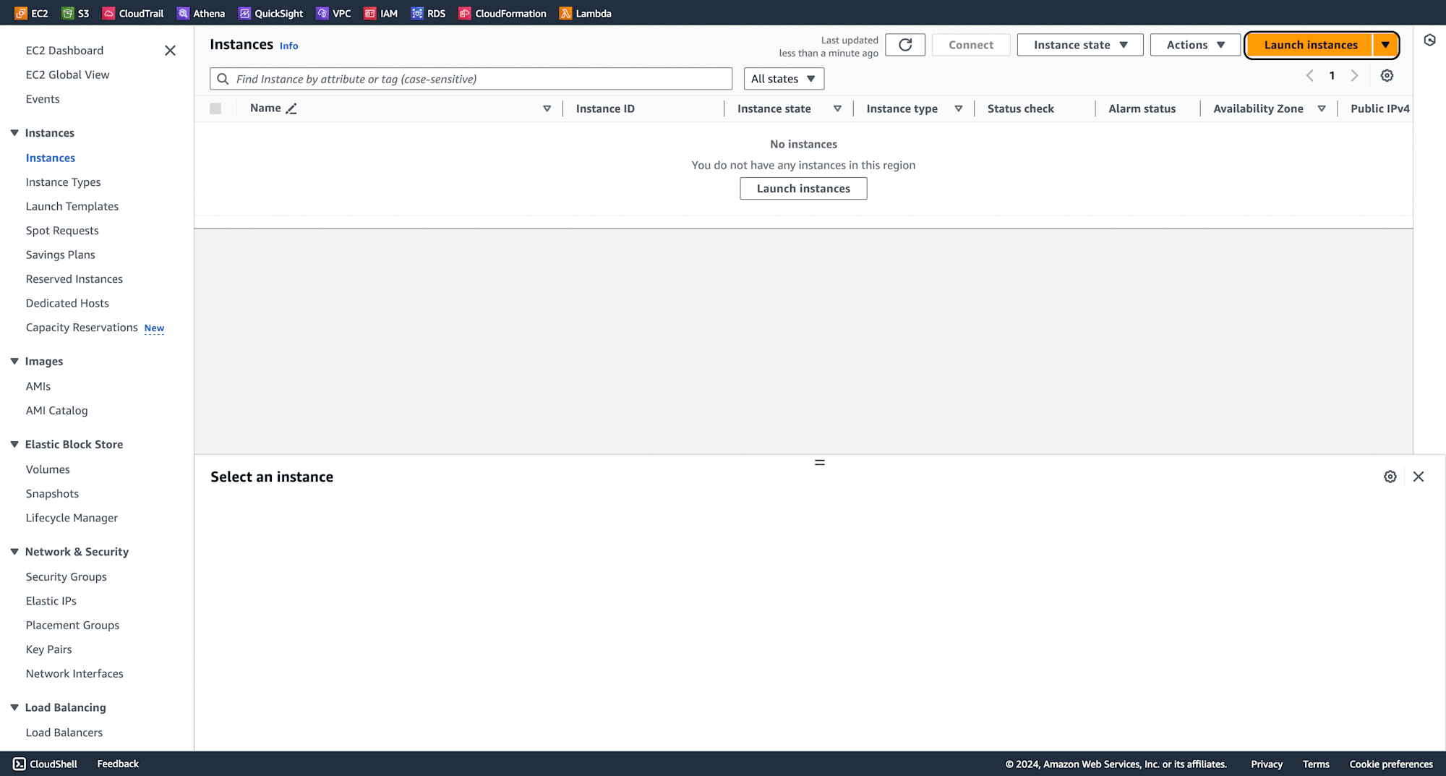Open the Instances Info link
Viewport: 1446px width, 776px height.
(288, 46)
